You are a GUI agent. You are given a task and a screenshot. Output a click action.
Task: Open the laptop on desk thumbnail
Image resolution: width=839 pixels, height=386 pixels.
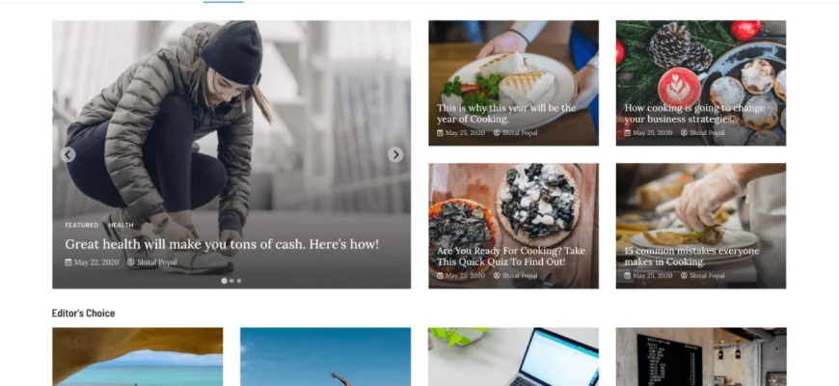point(514,356)
